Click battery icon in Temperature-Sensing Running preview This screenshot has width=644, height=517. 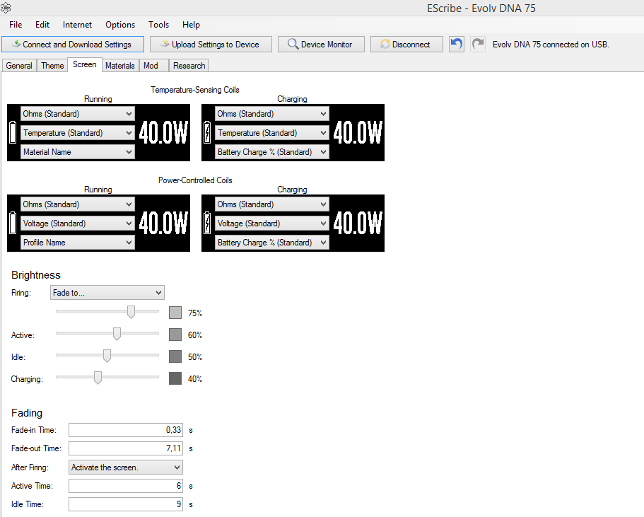click(x=13, y=132)
